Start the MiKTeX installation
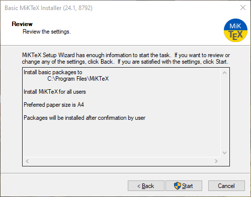 tap(184, 185)
